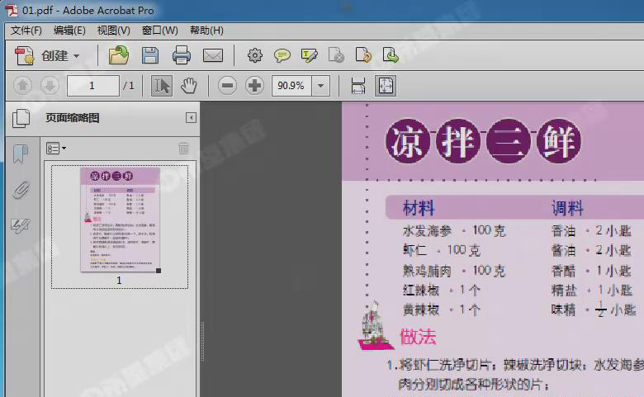The width and height of the screenshot is (644, 397).
Task: Toggle fit one full page view
Action: (386, 86)
